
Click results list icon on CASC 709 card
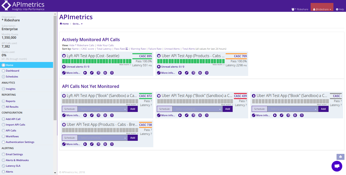click(193, 73)
